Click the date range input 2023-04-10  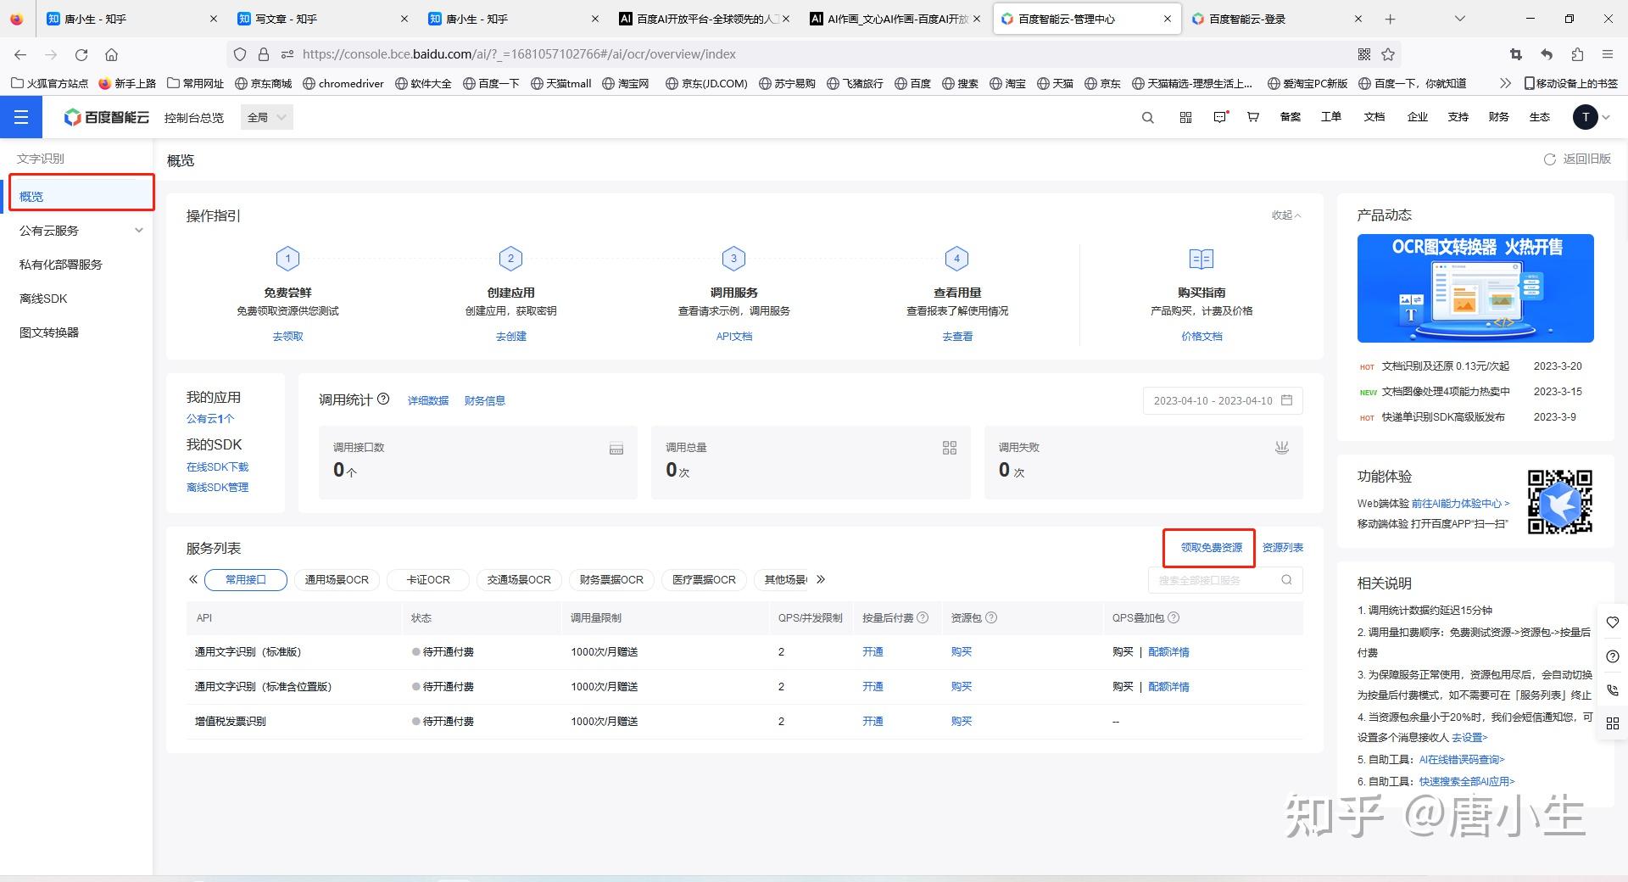tap(1223, 400)
